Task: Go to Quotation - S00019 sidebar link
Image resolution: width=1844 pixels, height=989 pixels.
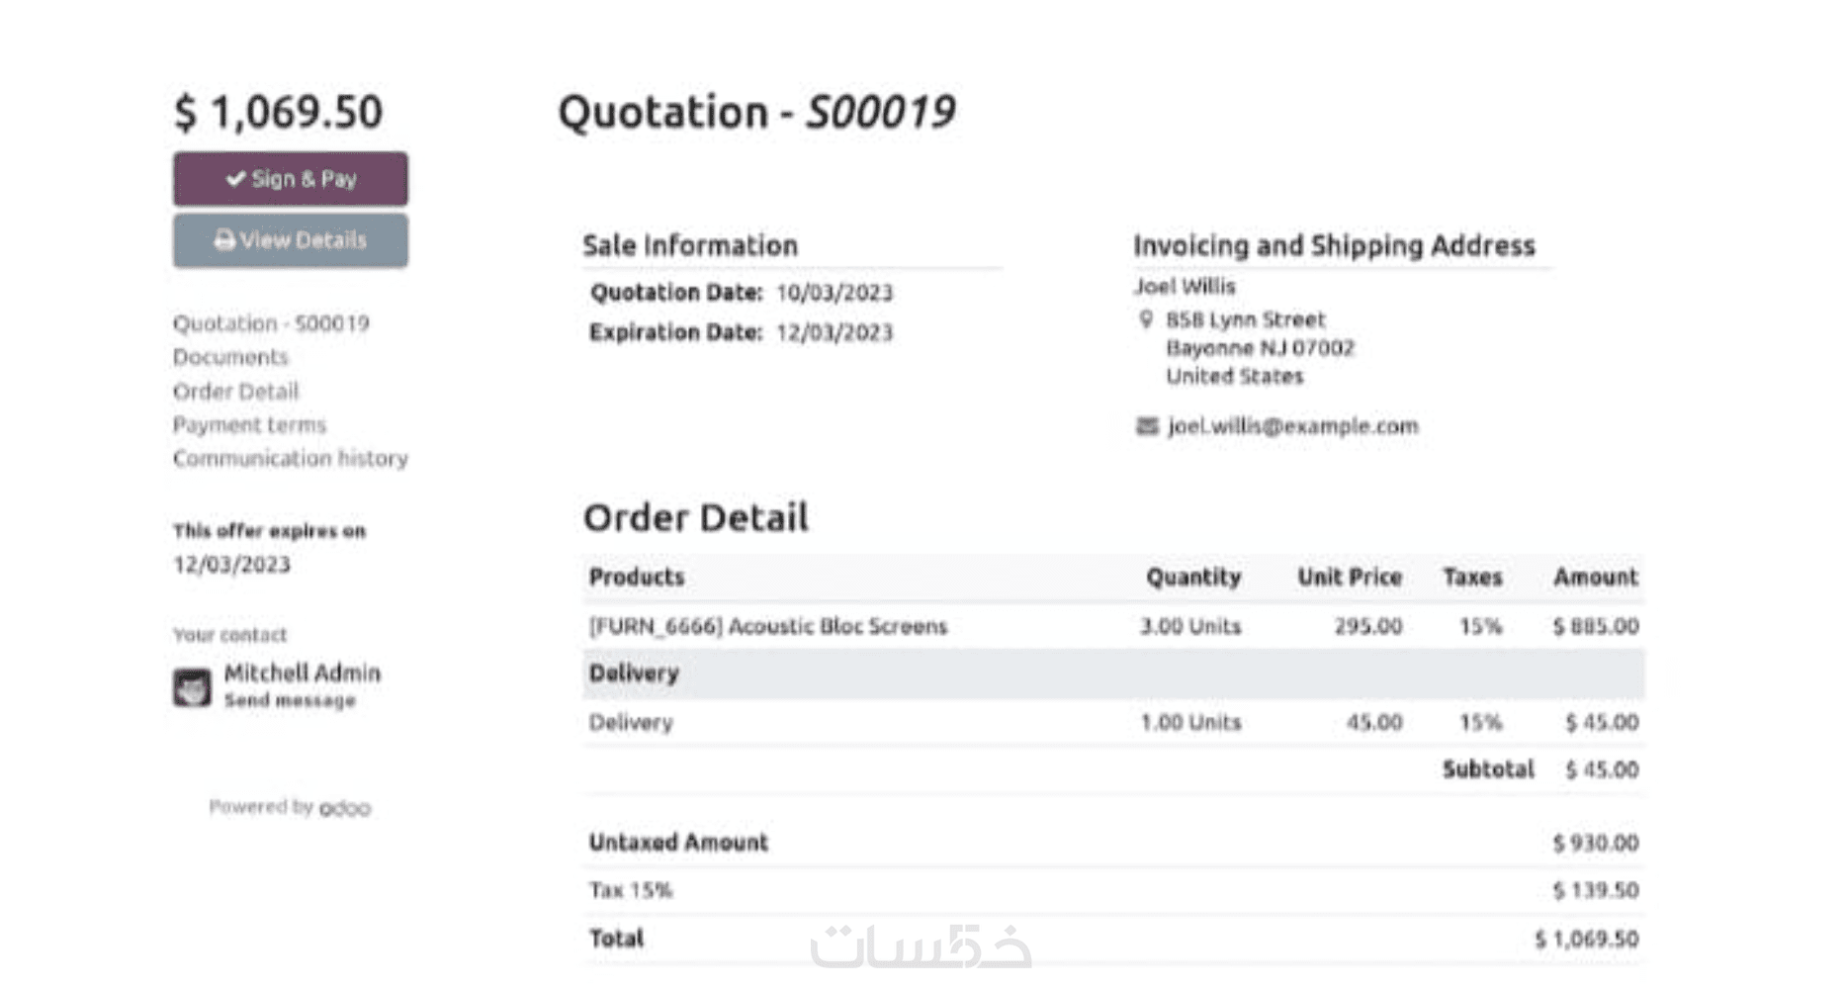Action: pyautogui.click(x=271, y=323)
